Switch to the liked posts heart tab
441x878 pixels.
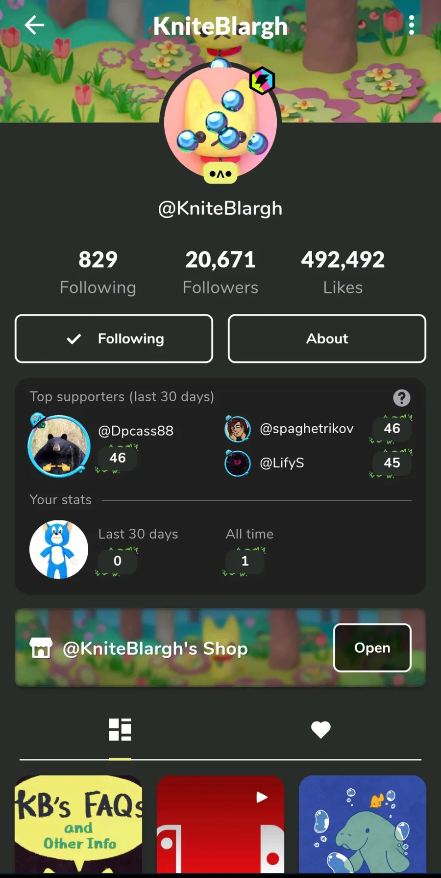click(x=321, y=730)
